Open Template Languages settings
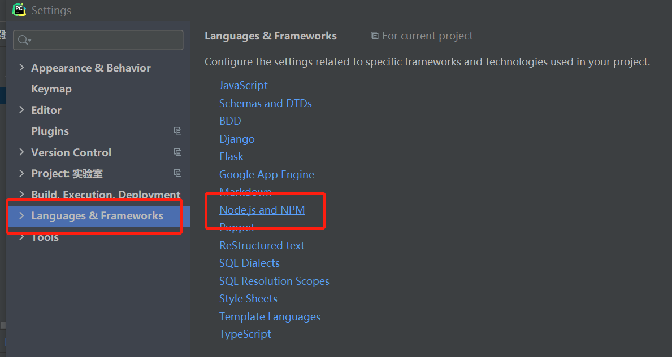The width and height of the screenshot is (672, 357). coord(270,316)
